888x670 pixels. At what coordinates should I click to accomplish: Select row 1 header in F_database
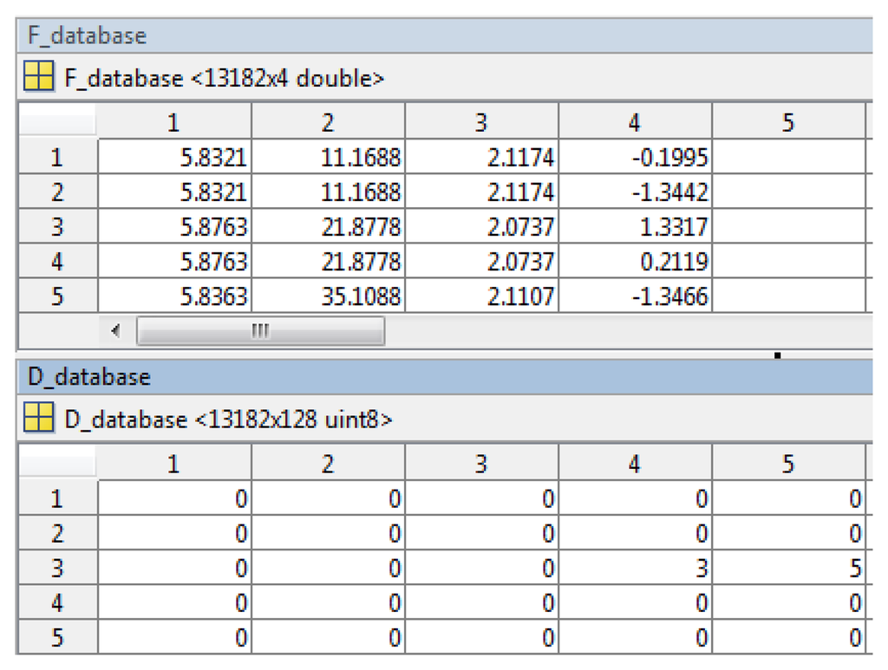(58, 156)
